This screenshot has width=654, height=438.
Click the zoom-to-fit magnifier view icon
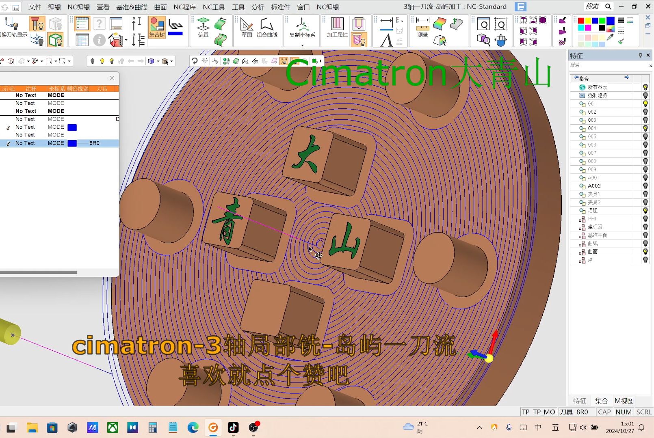pyautogui.click(x=484, y=25)
